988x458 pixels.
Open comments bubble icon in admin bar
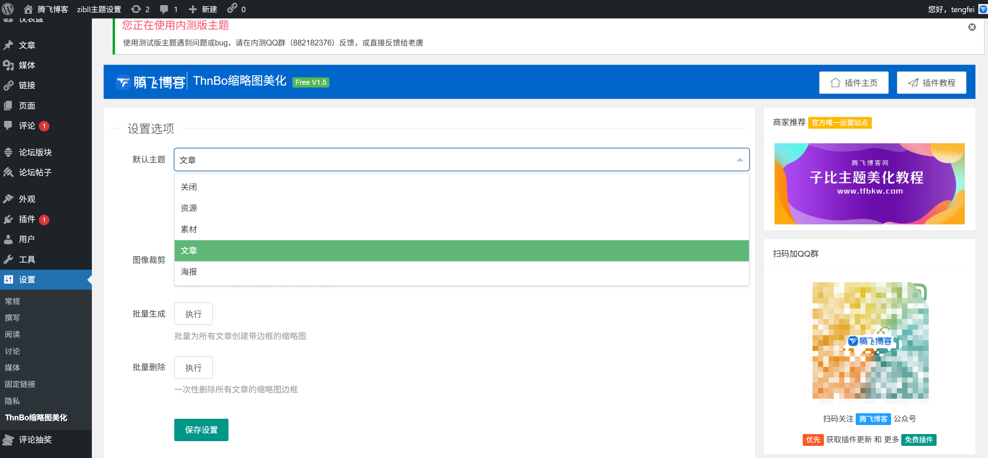click(164, 9)
